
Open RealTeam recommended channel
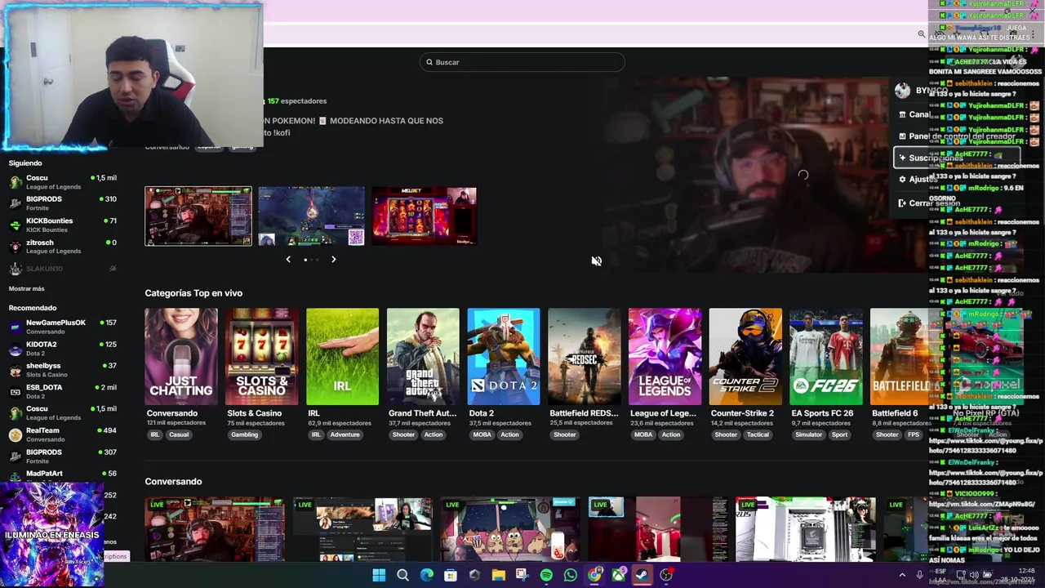(63, 434)
